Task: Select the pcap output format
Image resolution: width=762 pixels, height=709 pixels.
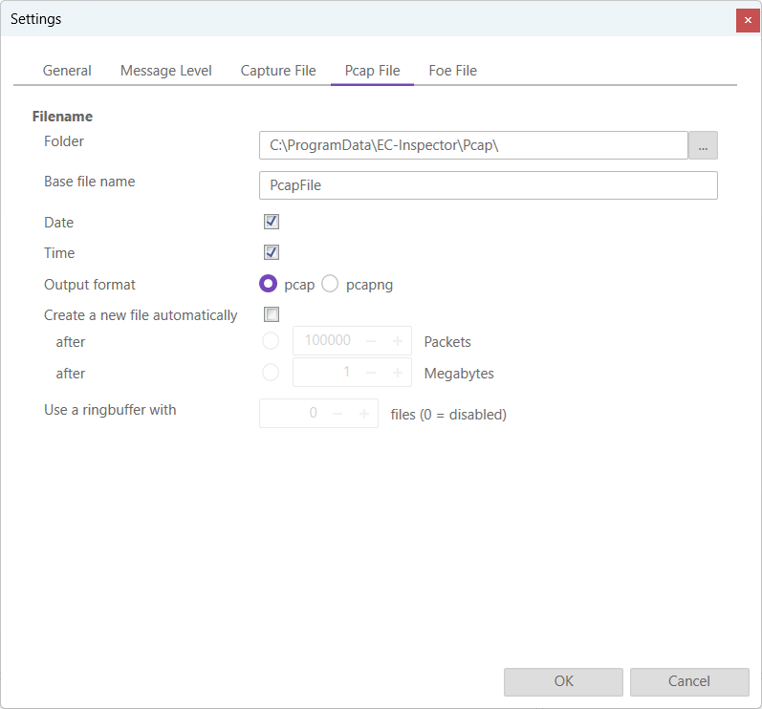Action: (x=269, y=284)
